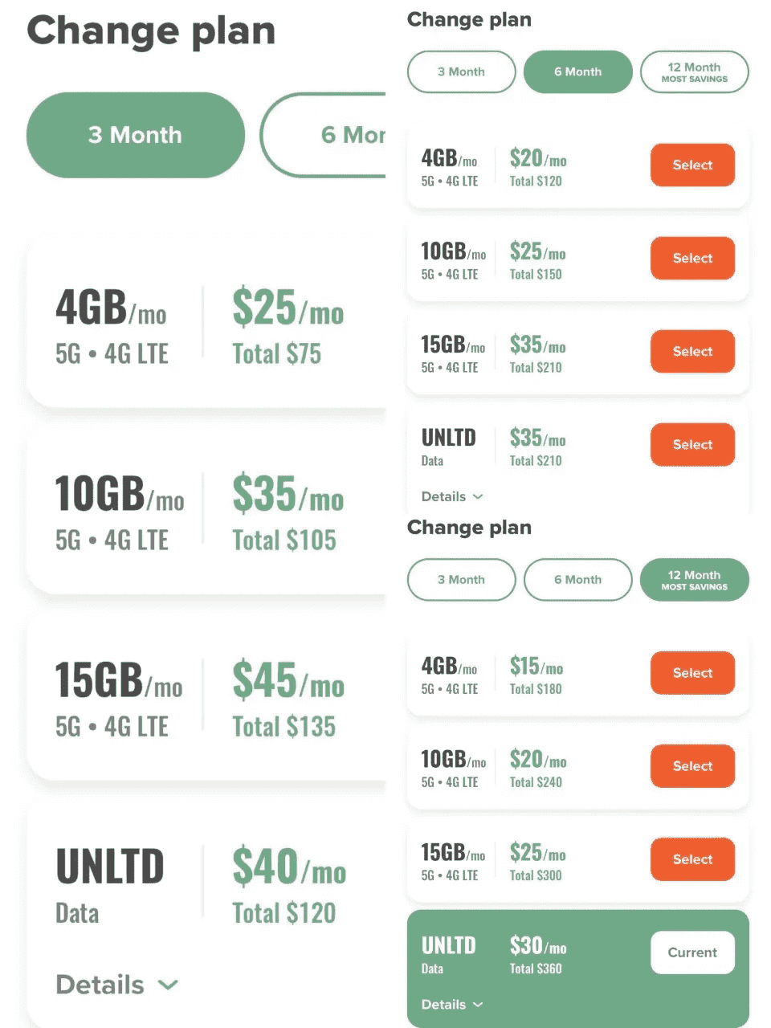771x1028 pixels.
Task: Choose 6 Month tab beside the highlighted 12 Month tab
Action: click(x=577, y=579)
